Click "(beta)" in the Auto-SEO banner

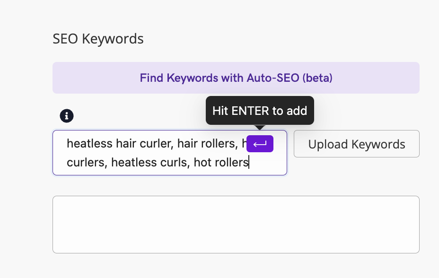pyautogui.click(x=317, y=78)
